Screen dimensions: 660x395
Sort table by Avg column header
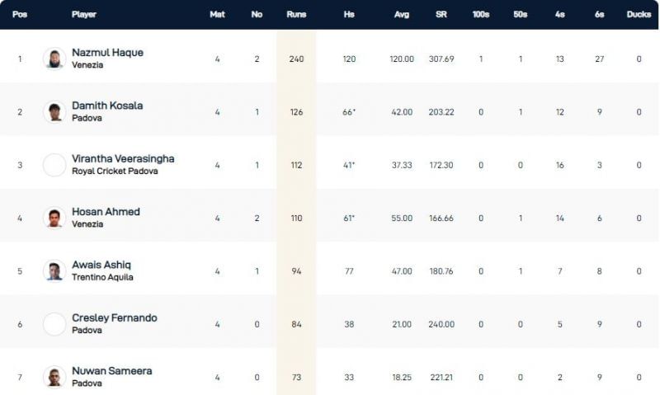click(402, 14)
